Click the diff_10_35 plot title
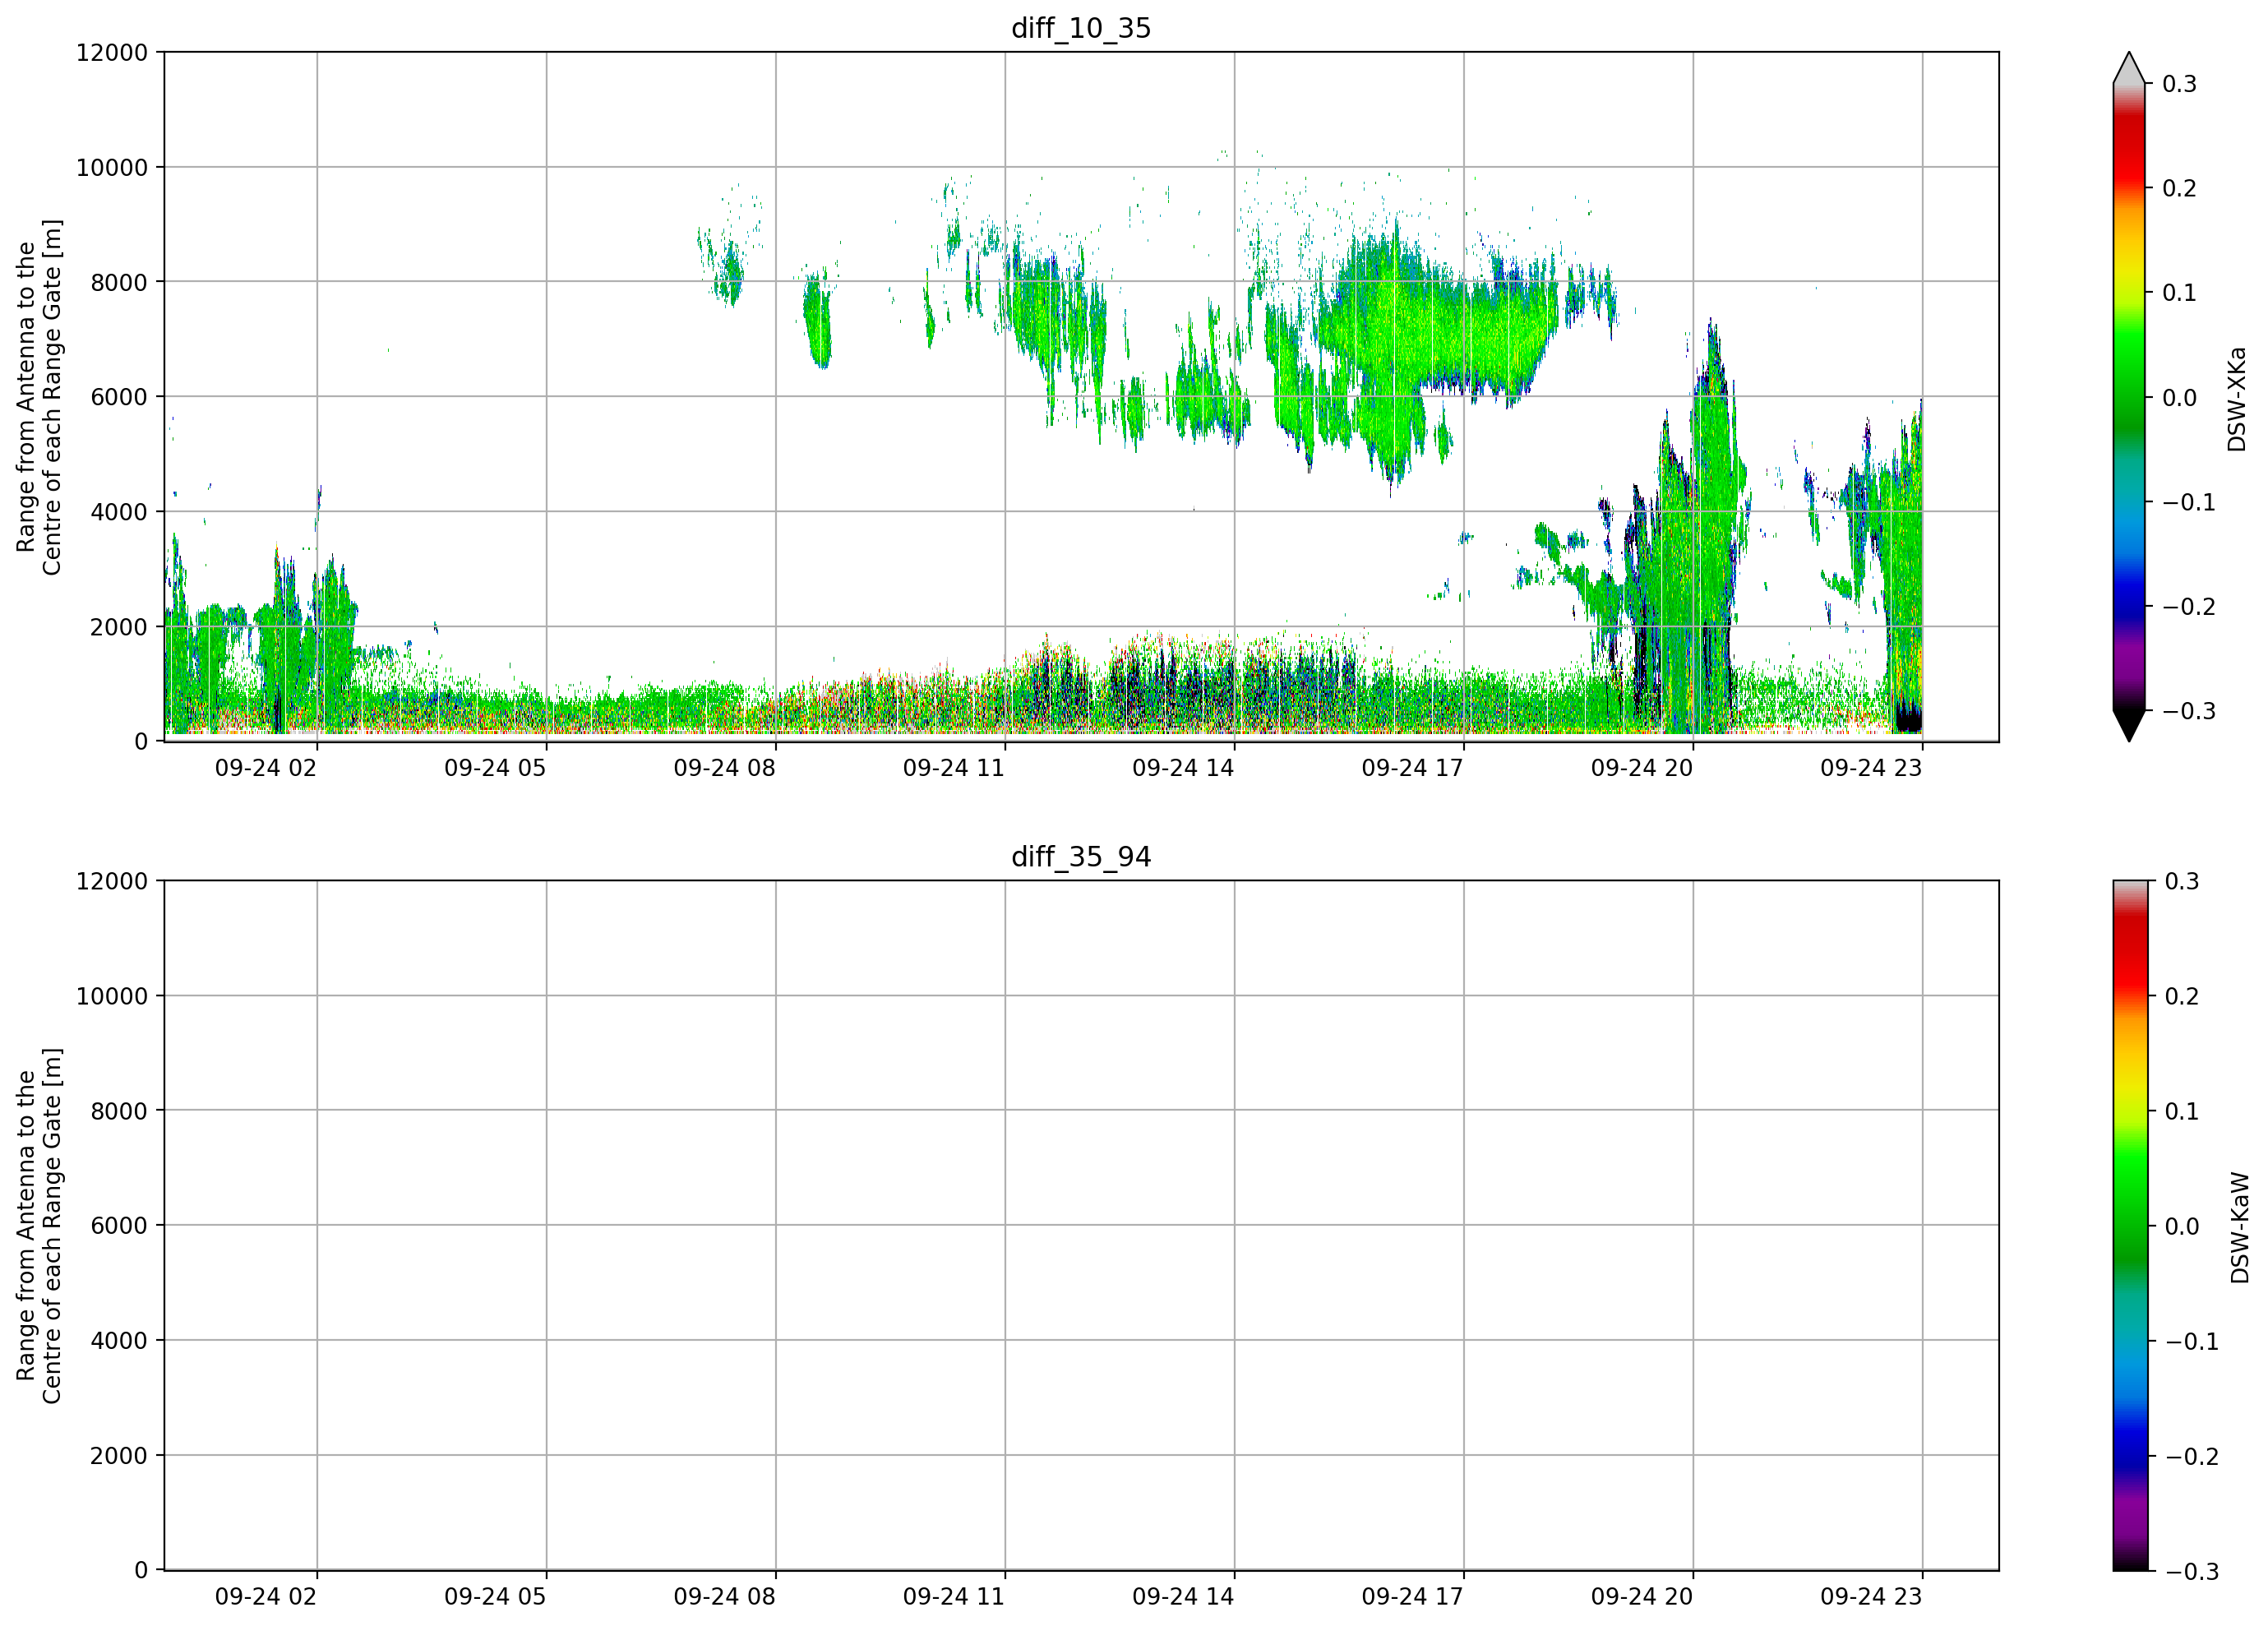2268x1626 pixels. [1081, 28]
